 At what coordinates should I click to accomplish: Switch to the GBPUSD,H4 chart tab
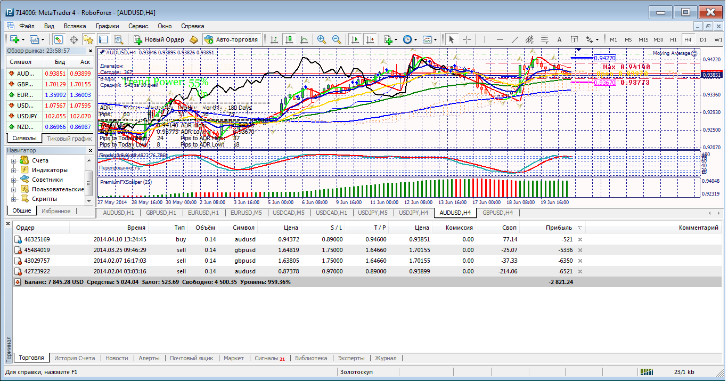coord(497,213)
